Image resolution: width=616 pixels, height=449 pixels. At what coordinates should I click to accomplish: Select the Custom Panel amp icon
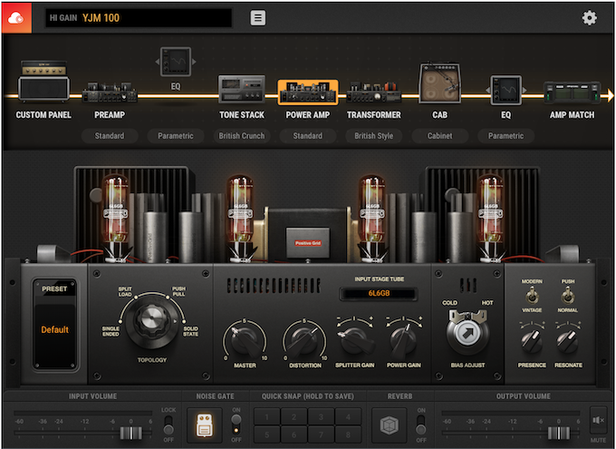point(43,81)
